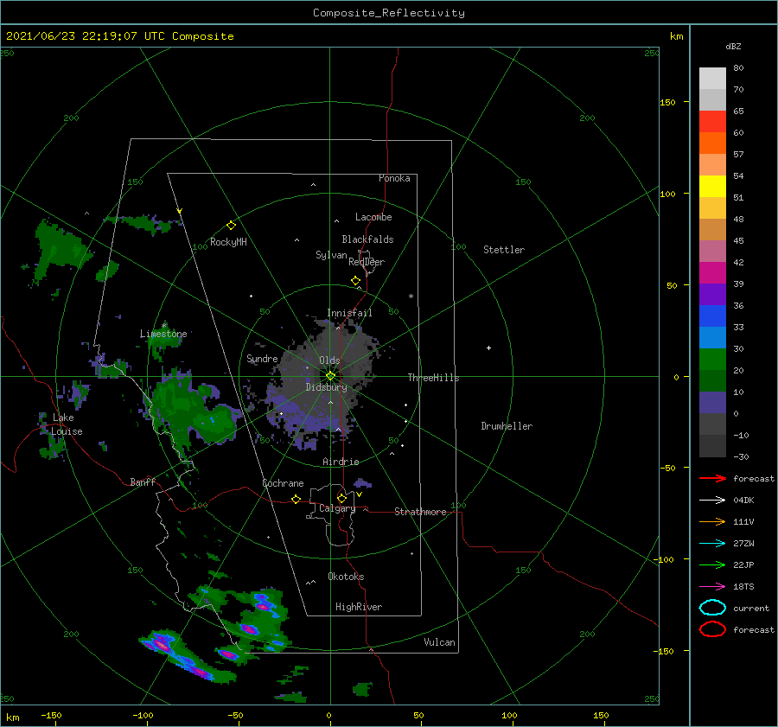Click the Limestone label
Viewport: 778px width, 727px height.
(x=163, y=334)
